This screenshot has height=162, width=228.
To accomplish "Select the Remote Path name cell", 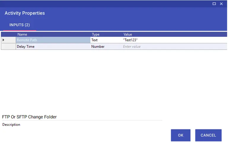I will point(53,40).
